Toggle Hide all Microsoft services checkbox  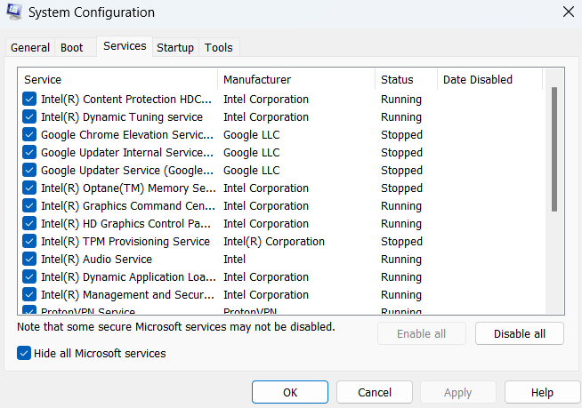[24, 353]
